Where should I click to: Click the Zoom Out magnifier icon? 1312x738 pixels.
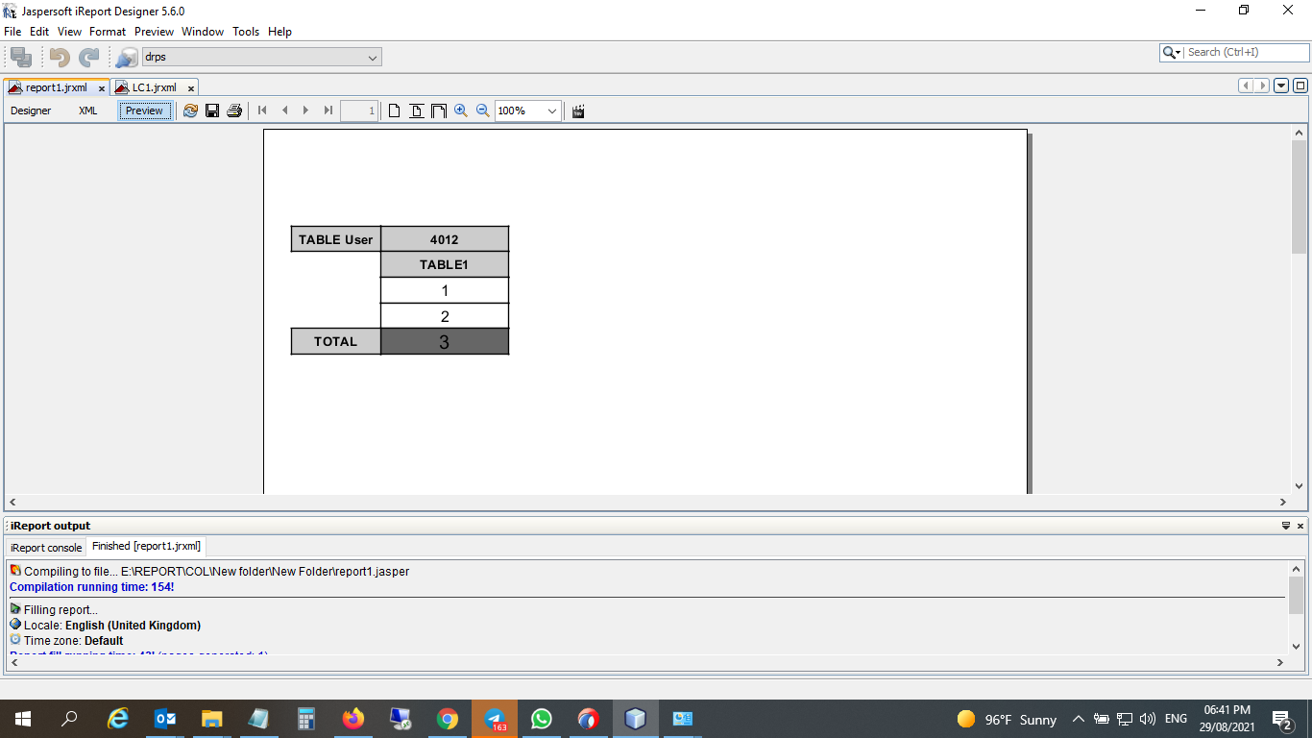(x=483, y=111)
